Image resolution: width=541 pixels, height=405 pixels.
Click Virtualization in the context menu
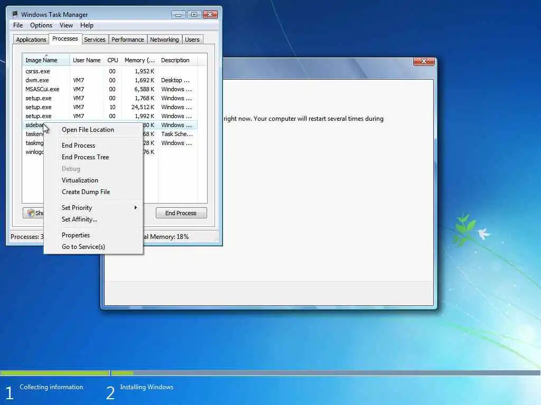point(94,180)
